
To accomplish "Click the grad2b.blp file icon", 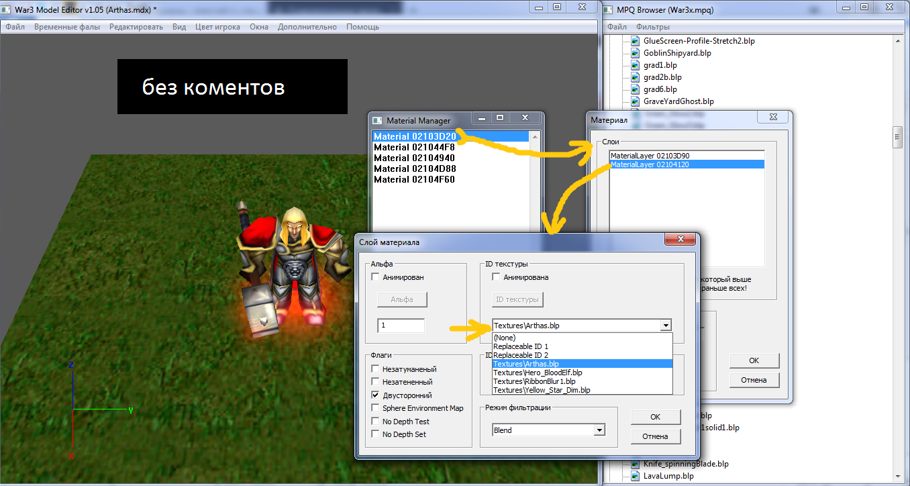I will tap(636, 77).
